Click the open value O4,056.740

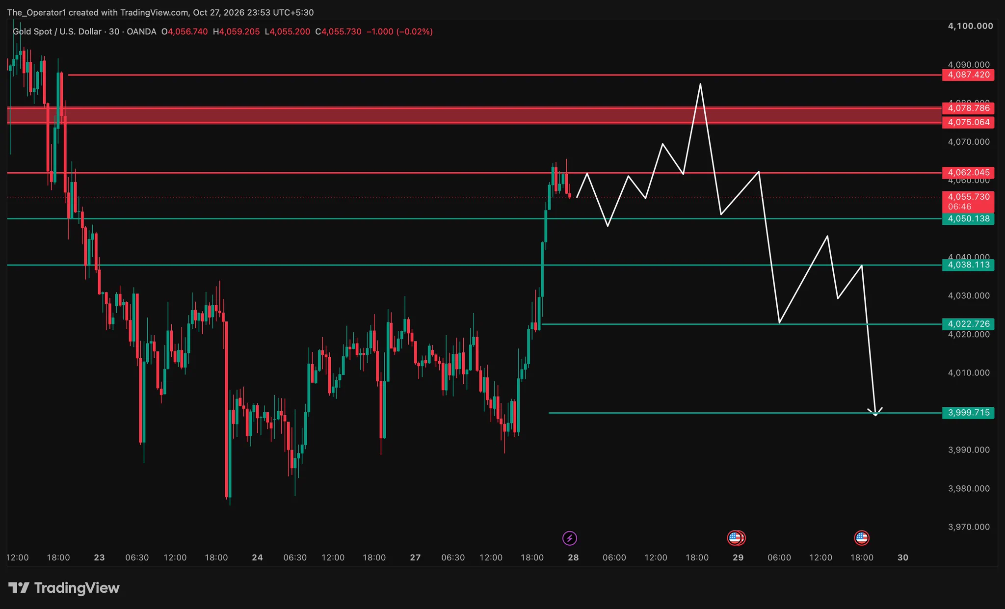pyautogui.click(x=185, y=32)
